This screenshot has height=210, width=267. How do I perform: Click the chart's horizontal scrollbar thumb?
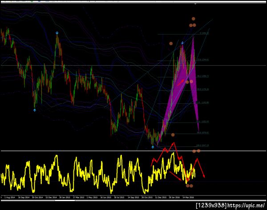pyautogui.click(x=65, y=201)
